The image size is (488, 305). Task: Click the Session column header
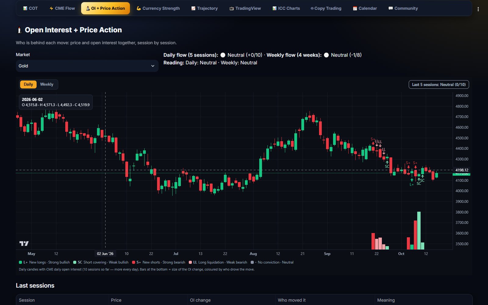27,300
